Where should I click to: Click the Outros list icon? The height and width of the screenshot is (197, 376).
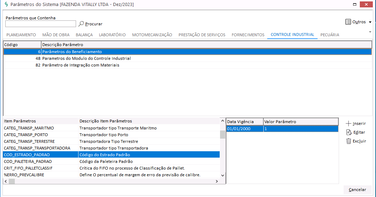[348, 22]
